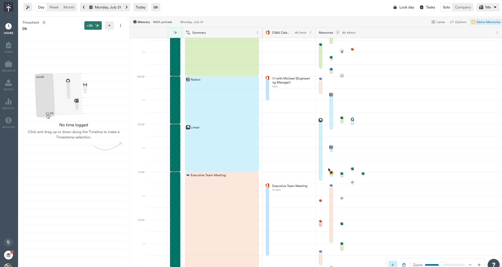502x267 pixels.
Task: Open the Me account dropdown
Action: click(x=488, y=7)
